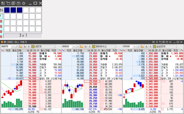The width and height of the screenshot is (184, 114).
Task: Open the screen layout grid icon in the mini 10호가 title bar
Action: point(154,42)
